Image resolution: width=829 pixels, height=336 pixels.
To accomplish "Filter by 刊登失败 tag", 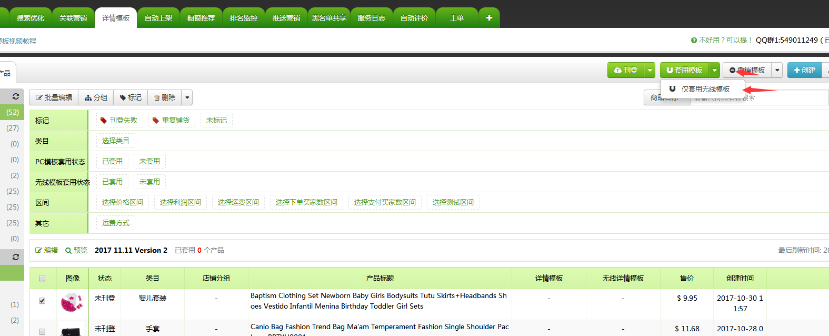I will pyautogui.click(x=119, y=120).
